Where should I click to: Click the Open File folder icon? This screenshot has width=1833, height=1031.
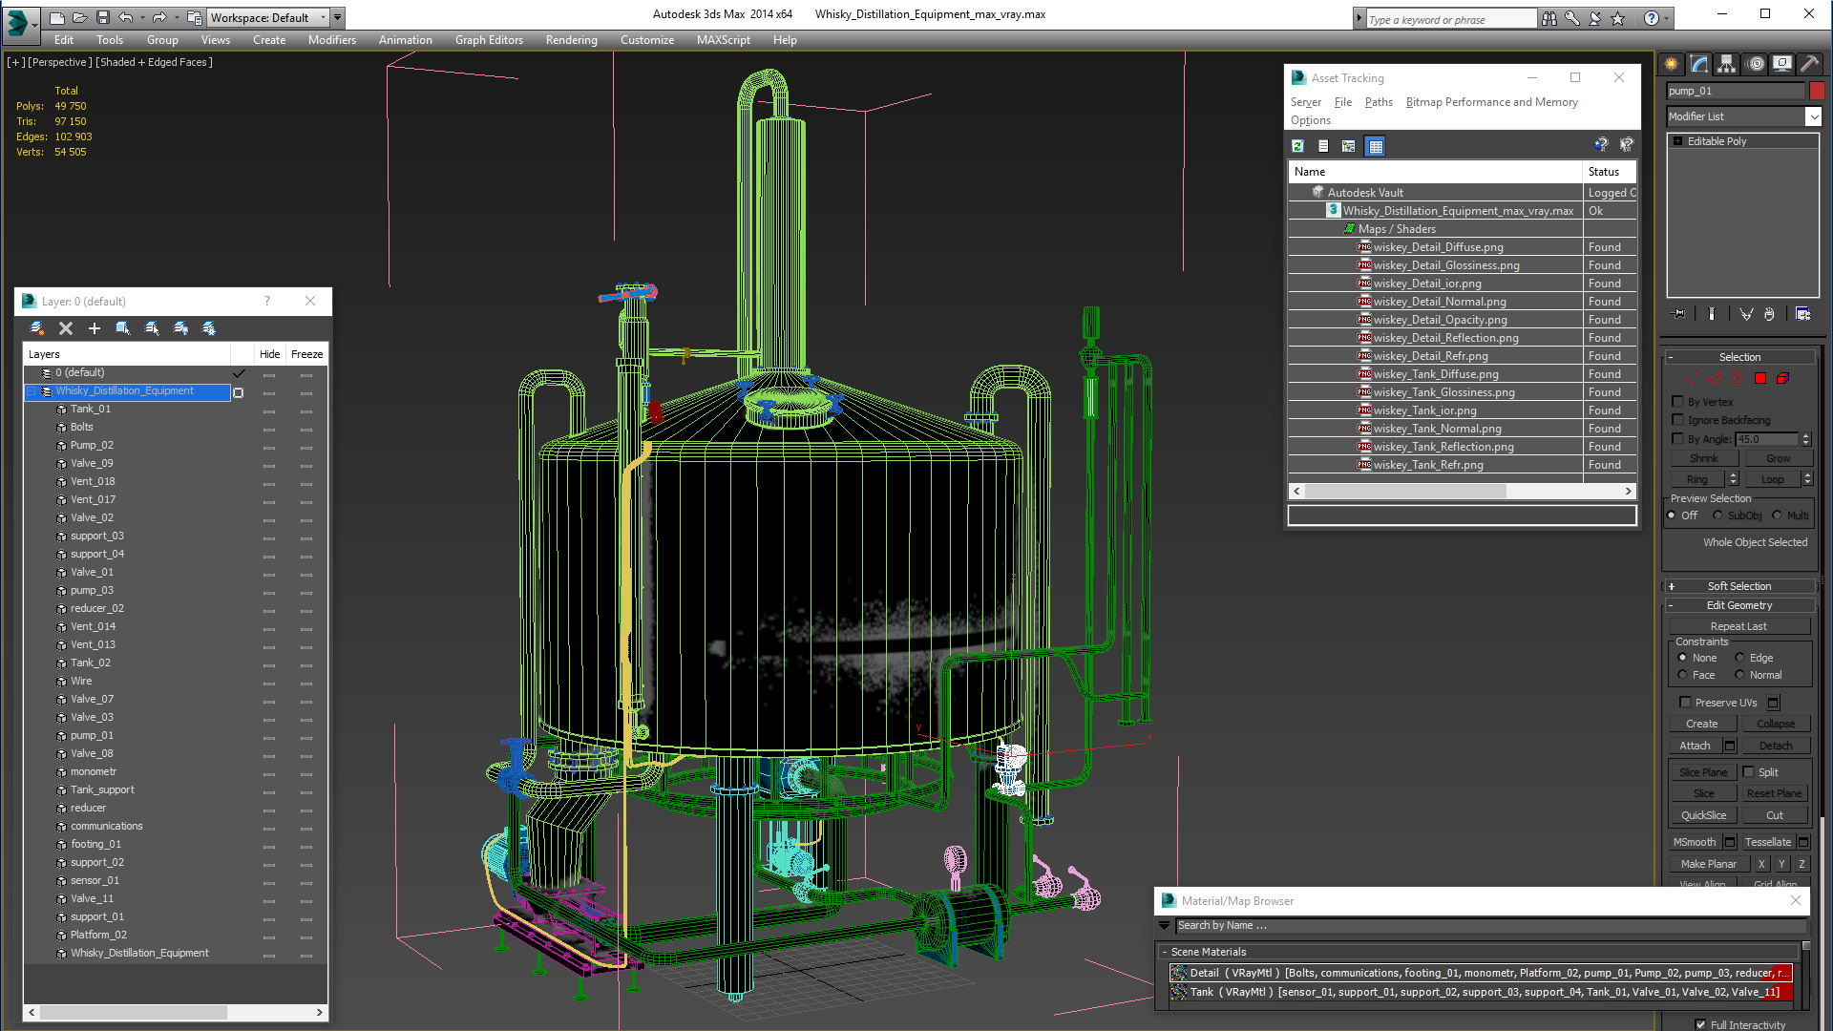tap(80, 17)
